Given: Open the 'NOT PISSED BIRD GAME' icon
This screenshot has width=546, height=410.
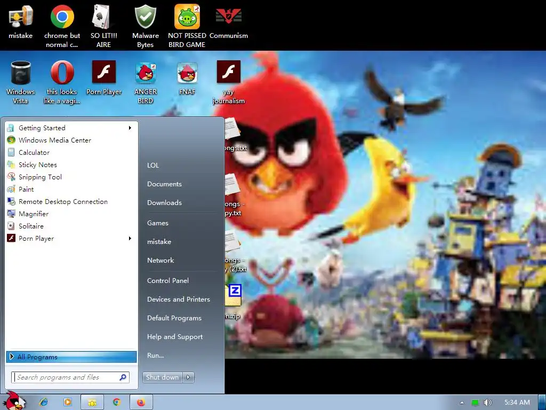Looking at the screenshot, I should click(187, 27).
